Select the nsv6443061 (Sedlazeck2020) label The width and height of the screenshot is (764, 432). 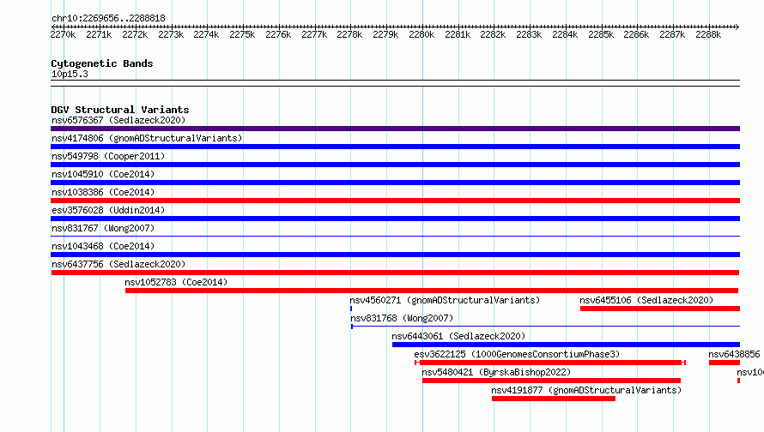click(x=458, y=336)
